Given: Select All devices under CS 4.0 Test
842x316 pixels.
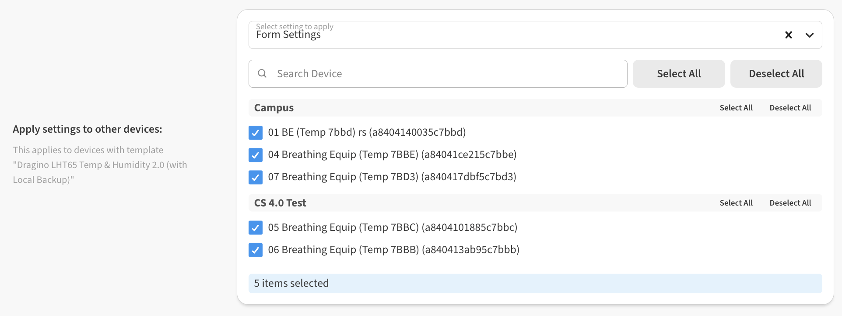Looking at the screenshot, I should (736, 203).
